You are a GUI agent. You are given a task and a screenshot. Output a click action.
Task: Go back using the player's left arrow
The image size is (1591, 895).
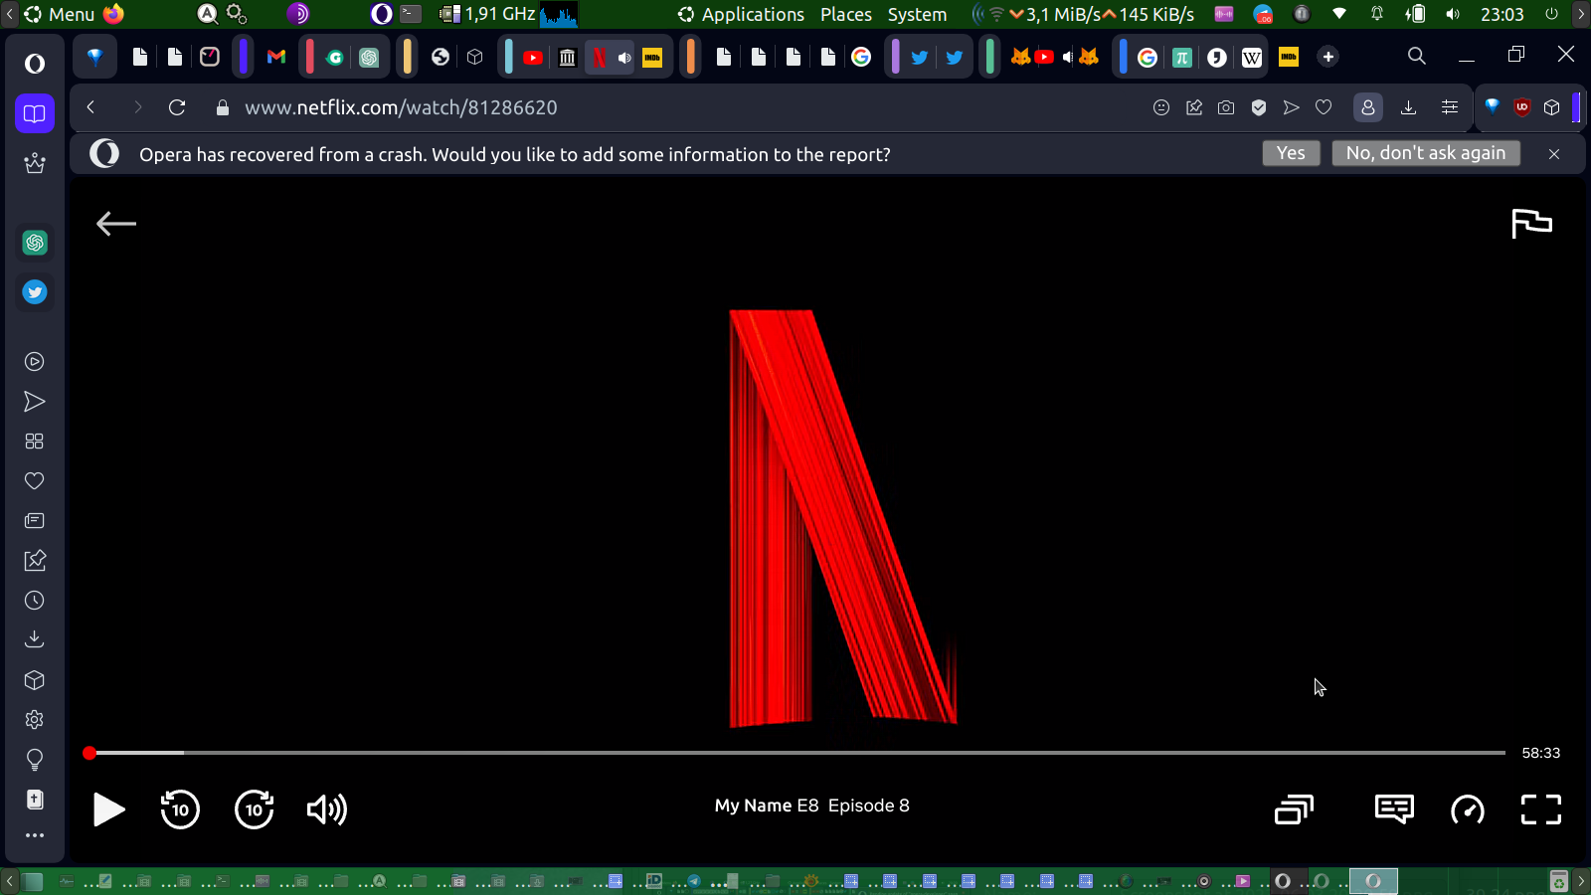point(116,224)
